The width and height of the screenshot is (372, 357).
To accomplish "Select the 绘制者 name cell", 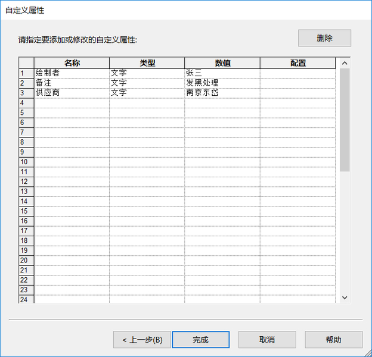I will pyautogui.click(x=72, y=73).
